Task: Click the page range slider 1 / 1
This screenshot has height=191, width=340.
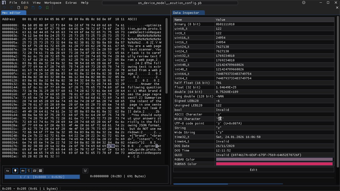Action: click(x=42, y=177)
